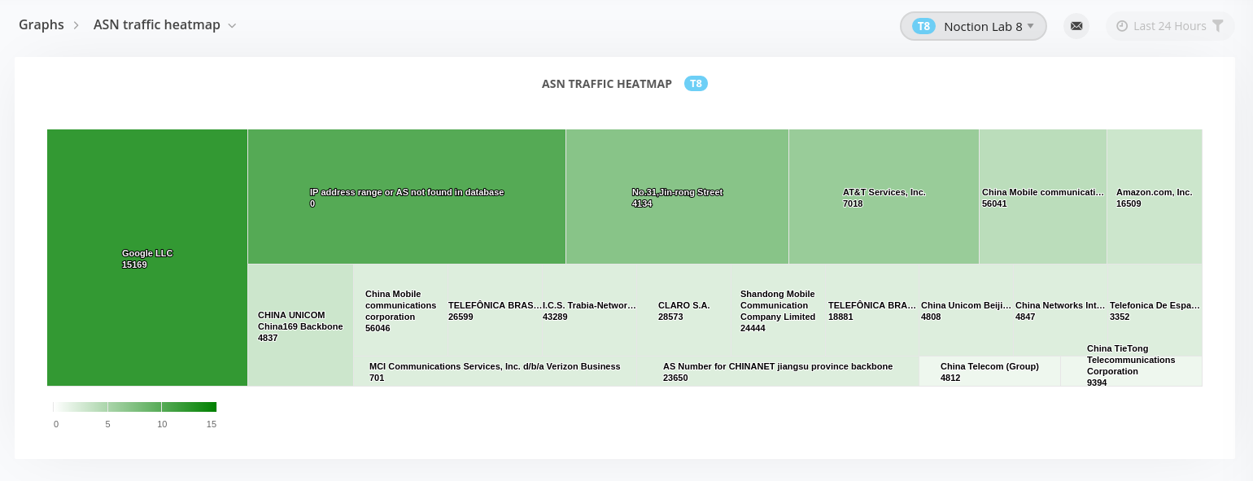Click the T8 badge in lab selector
This screenshot has height=481, width=1253.
pyautogui.click(x=923, y=26)
